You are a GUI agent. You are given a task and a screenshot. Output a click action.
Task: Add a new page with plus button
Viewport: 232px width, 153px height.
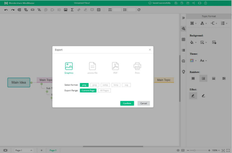pyautogui.click(x=41, y=150)
